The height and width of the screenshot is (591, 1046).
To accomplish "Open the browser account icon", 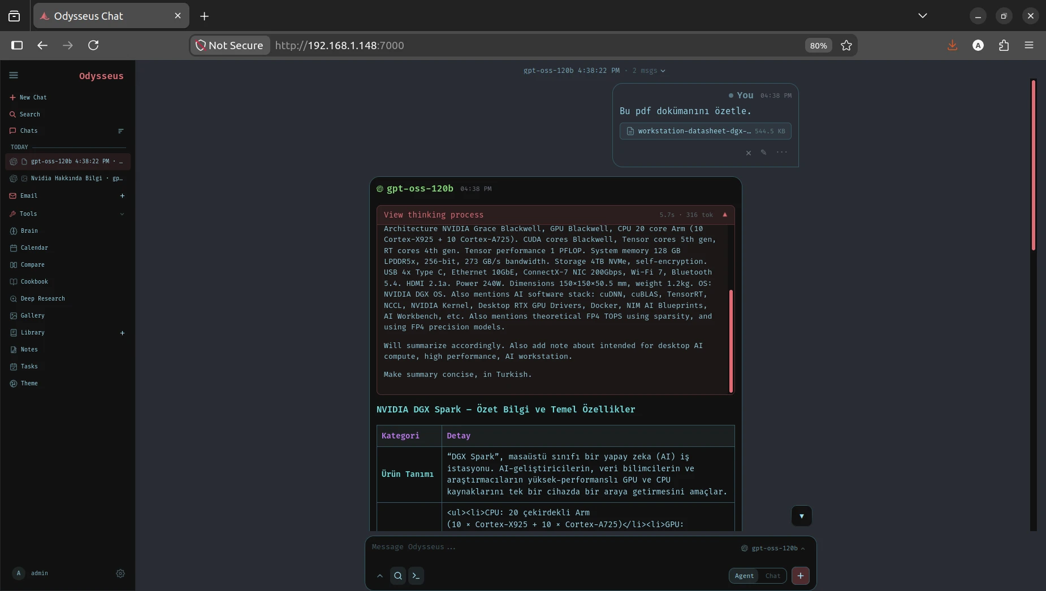I will coord(978,45).
